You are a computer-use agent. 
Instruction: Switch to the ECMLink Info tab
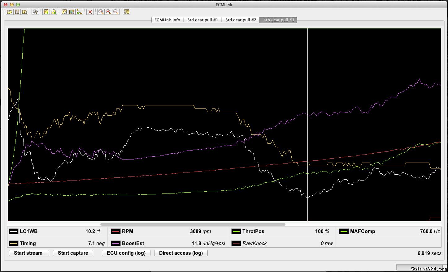pos(167,20)
